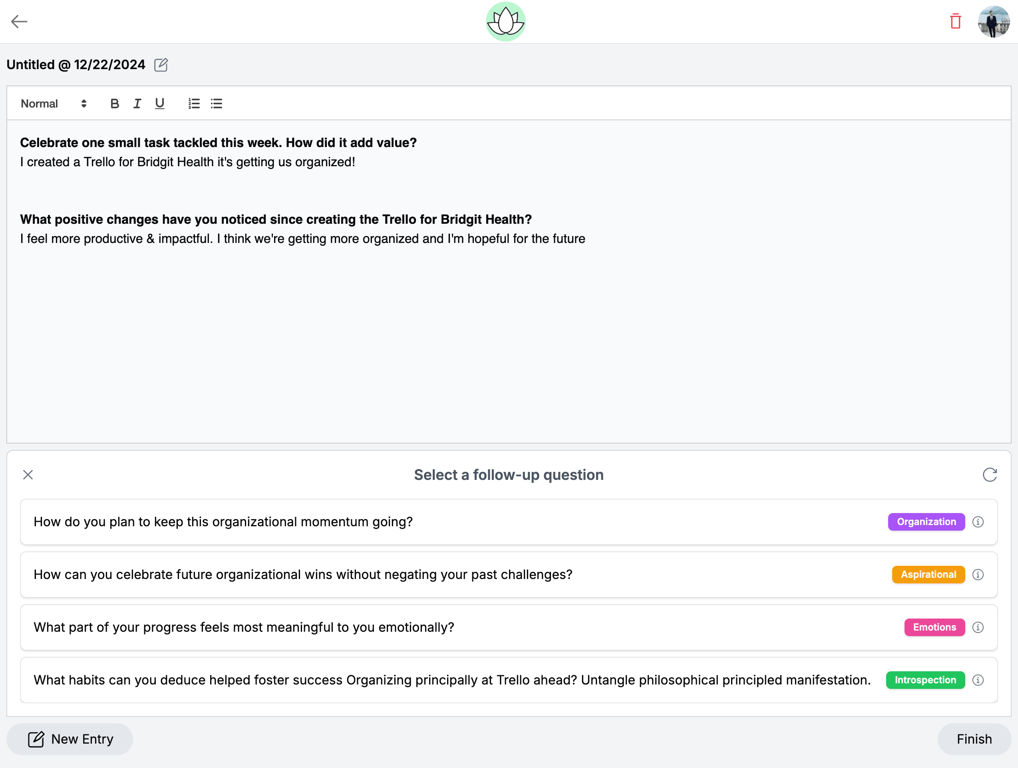This screenshot has height=768, width=1018.
Task: Show info for the Organization question
Action: (x=978, y=522)
